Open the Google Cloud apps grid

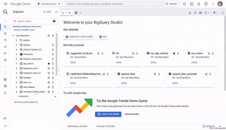(x=184, y=4)
